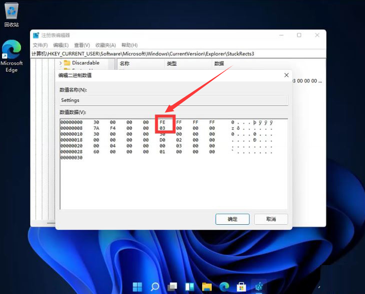Click offset label 00000020
This screenshot has width=365, height=294.
tap(71, 146)
